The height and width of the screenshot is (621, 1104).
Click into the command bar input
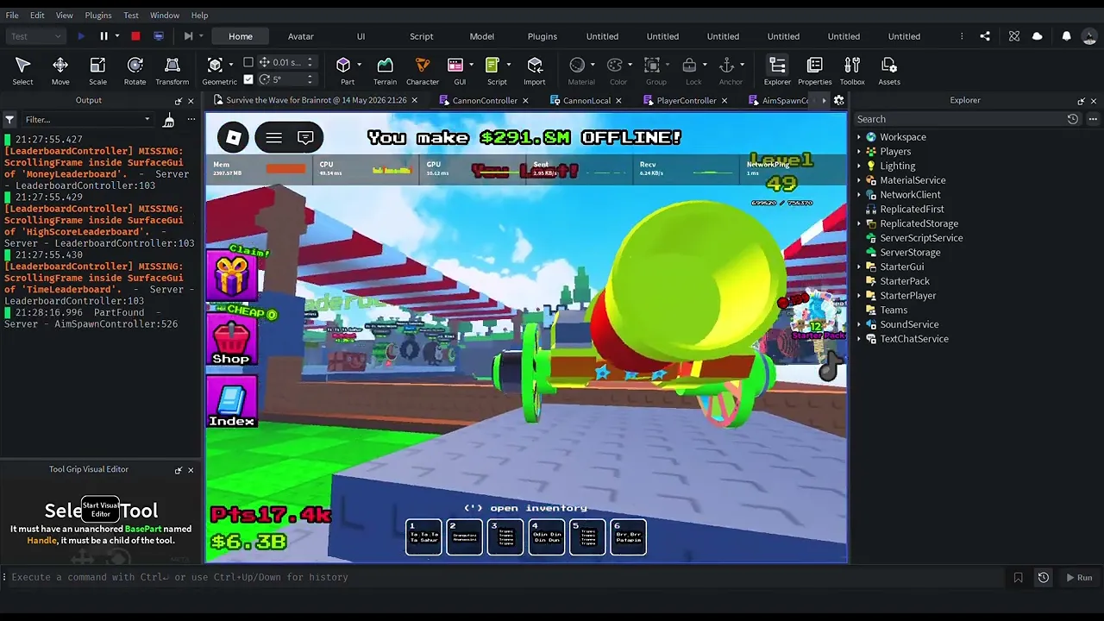point(509,577)
